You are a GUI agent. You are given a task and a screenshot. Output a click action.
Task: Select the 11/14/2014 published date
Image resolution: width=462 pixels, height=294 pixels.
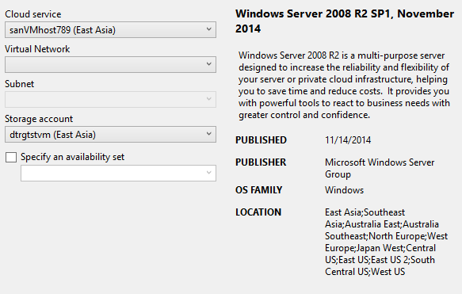tap(348, 140)
